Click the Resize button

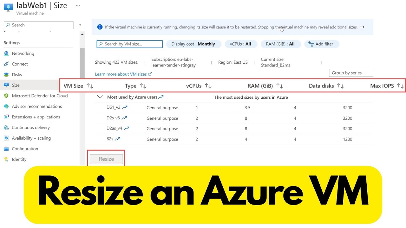(106, 159)
